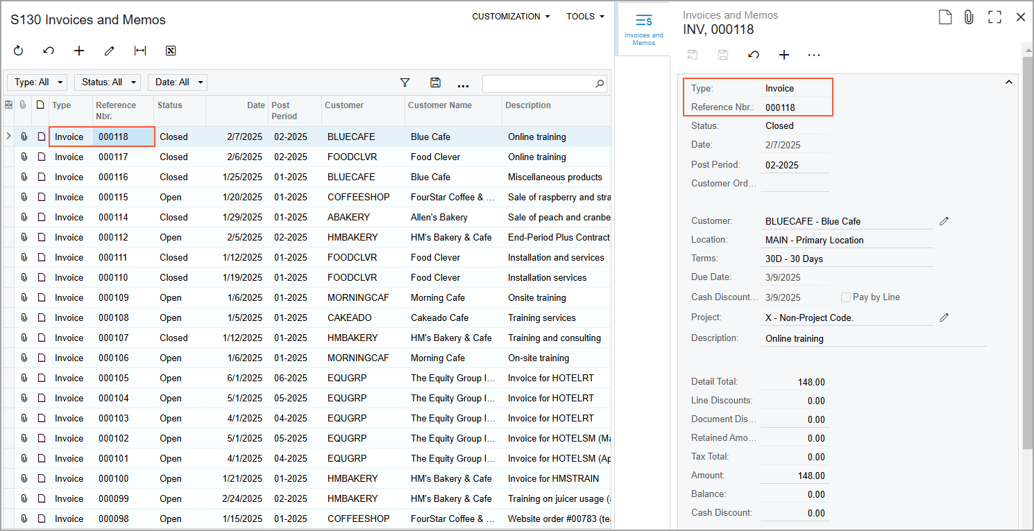Viewport: 1034px width, 531px height.
Task: Select reference number 000117 row
Action: click(x=113, y=157)
